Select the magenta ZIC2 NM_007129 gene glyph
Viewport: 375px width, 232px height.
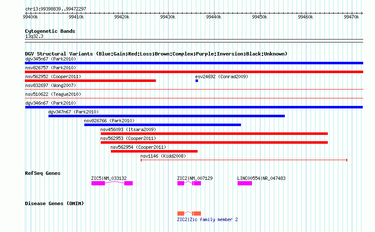(x=189, y=183)
